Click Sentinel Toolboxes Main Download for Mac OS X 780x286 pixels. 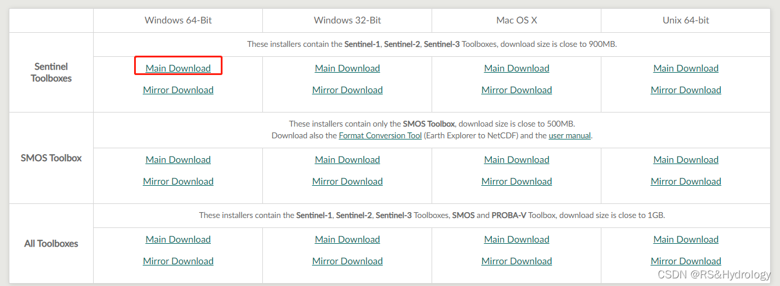pos(516,68)
